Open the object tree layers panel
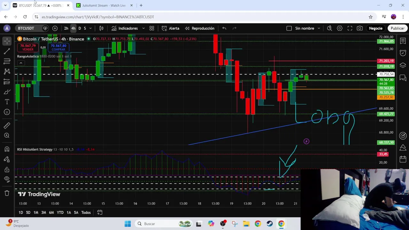Image resolution: width=409 pixels, height=230 pixels. tap(403, 65)
